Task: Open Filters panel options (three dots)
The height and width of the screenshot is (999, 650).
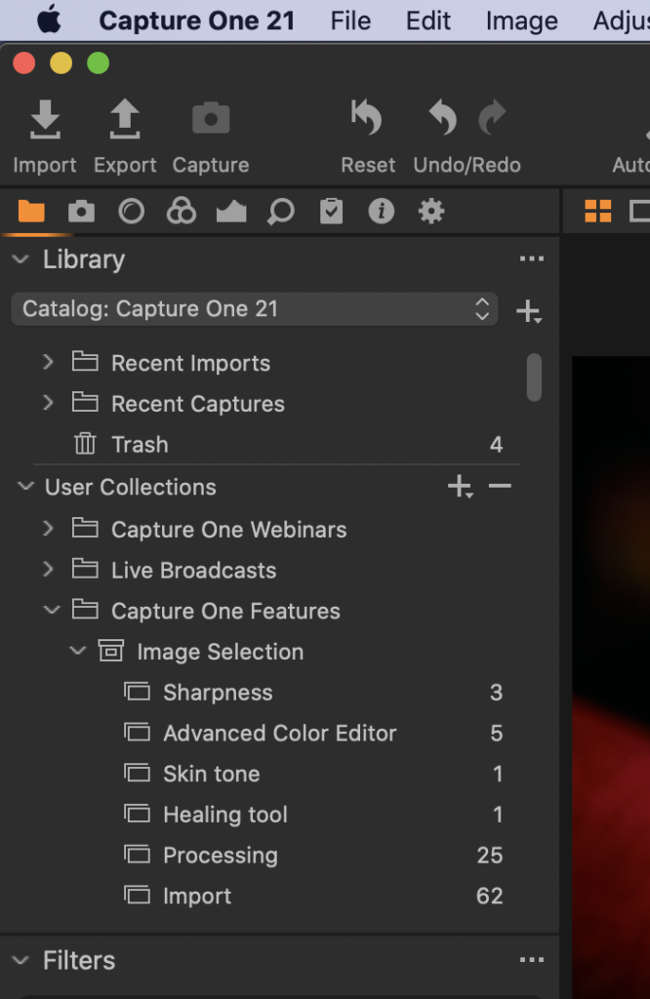Action: (532, 960)
